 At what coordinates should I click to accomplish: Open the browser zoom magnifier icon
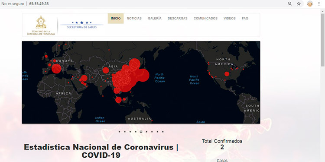pos(290,4)
